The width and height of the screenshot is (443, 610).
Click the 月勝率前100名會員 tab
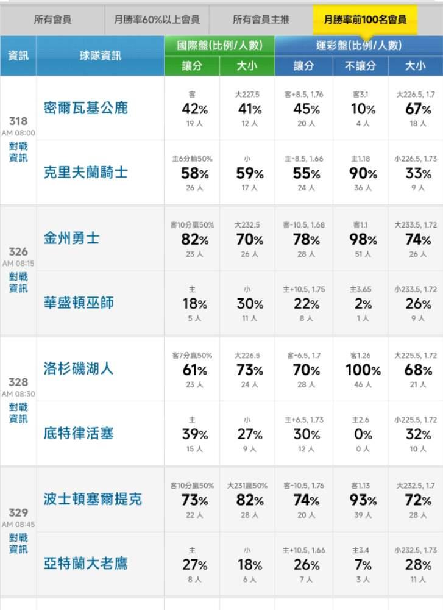(x=366, y=20)
